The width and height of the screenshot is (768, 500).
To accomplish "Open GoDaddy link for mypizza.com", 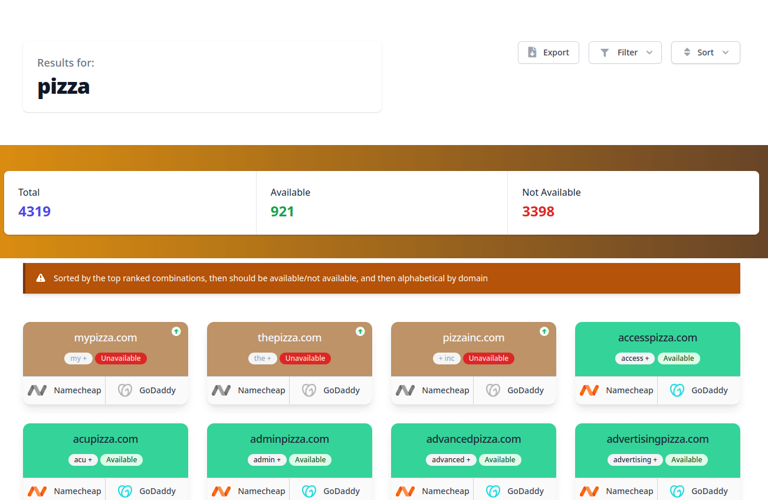I will 147,390.
